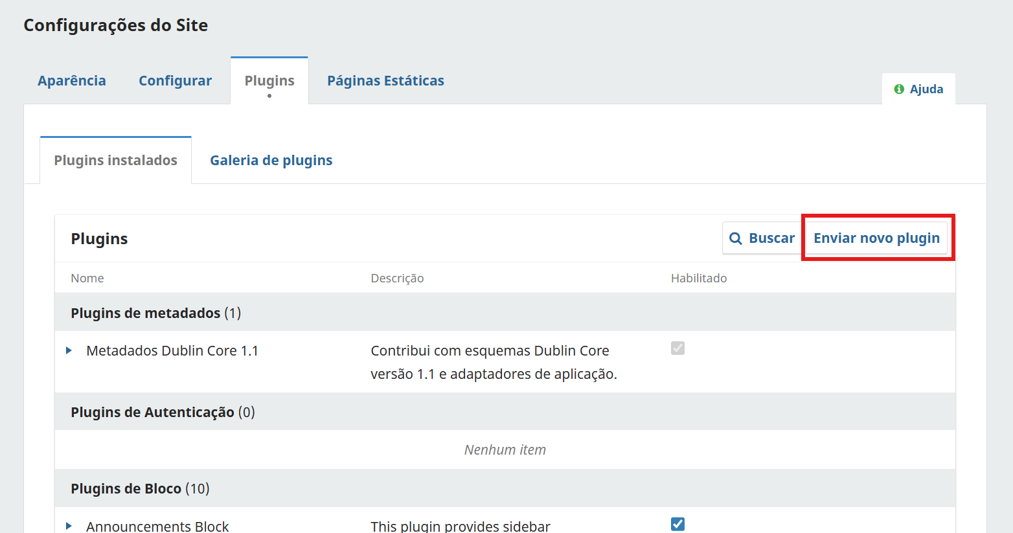Select the Plugins tab
Image resolution: width=1013 pixels, height=533 pixels.
click(269, 81)
